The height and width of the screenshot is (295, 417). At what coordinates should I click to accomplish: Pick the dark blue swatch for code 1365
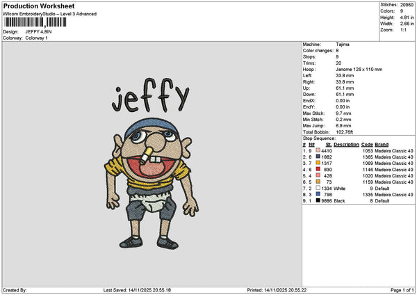(x=318, y=157)
